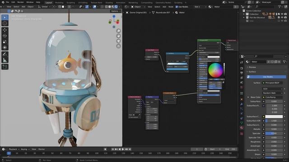289x162 pixels.
Task: Click the navigation gizmo blue Z axis
Action: point(114,17)
